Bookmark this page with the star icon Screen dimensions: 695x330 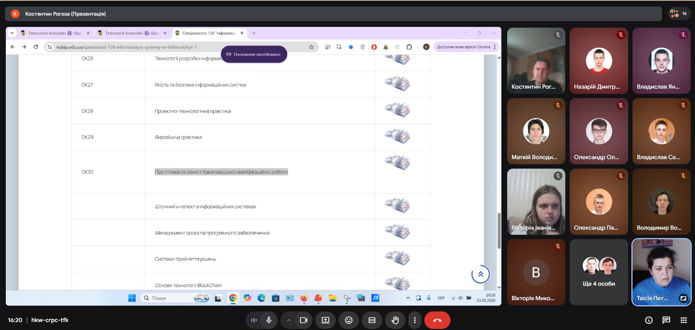point(311,47)
